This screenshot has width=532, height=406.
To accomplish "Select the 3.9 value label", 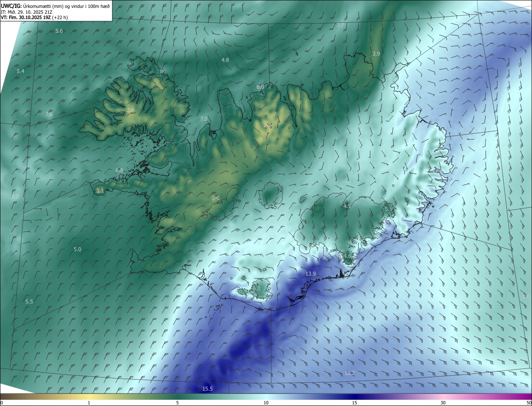I will click(x=376, y=54).
